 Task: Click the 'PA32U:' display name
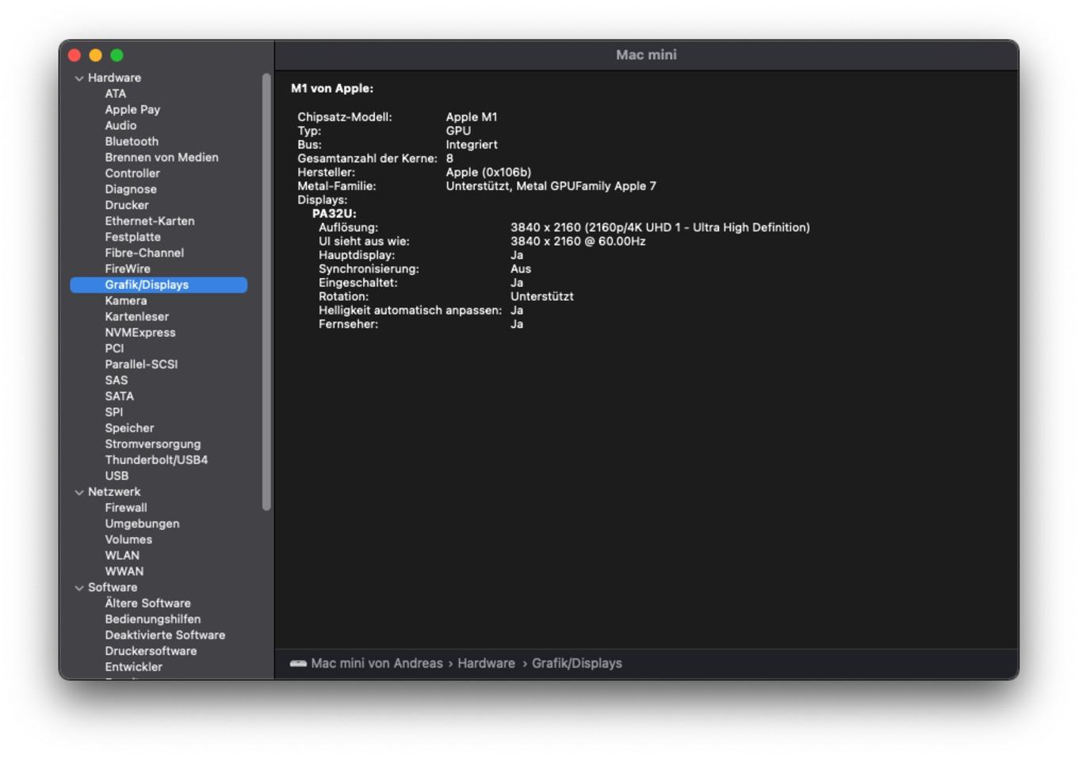coord(334,214)
